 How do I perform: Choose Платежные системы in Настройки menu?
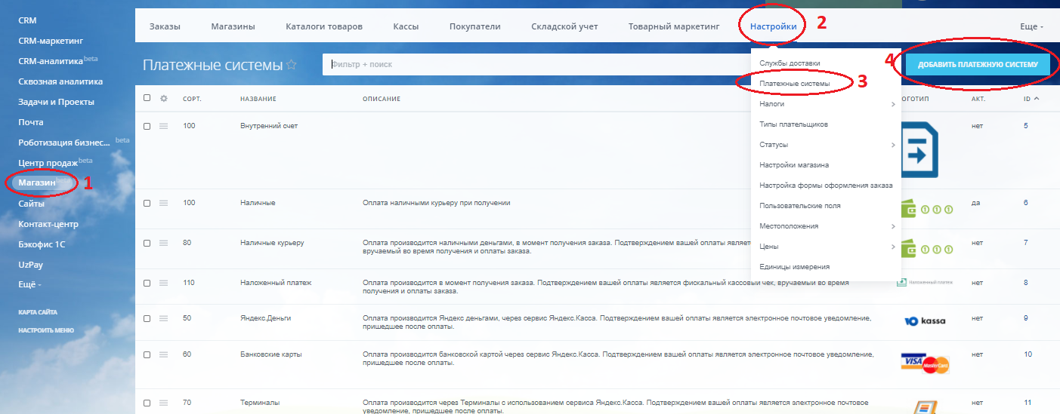(794, 84)
